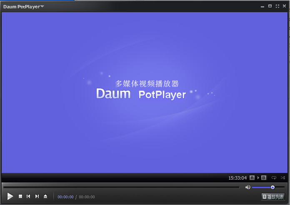290x205 pixels.
Task: Open a file with the eject icon
Action: 45,196
